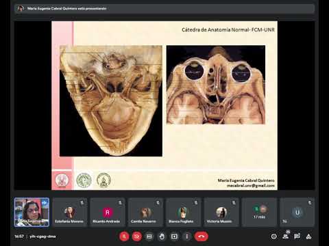
Task: Click muted mic icon on Bianca Foglieto tile
Action: [x=196, y=202]
